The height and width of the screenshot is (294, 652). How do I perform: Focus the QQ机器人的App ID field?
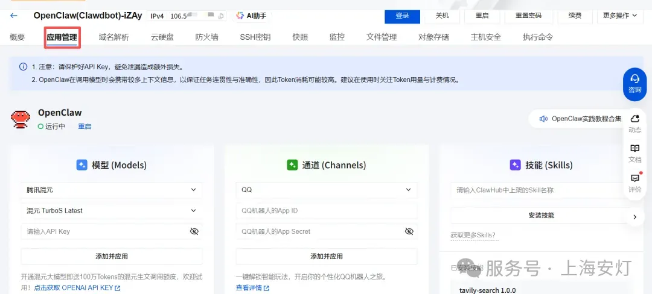pos(327,211)
